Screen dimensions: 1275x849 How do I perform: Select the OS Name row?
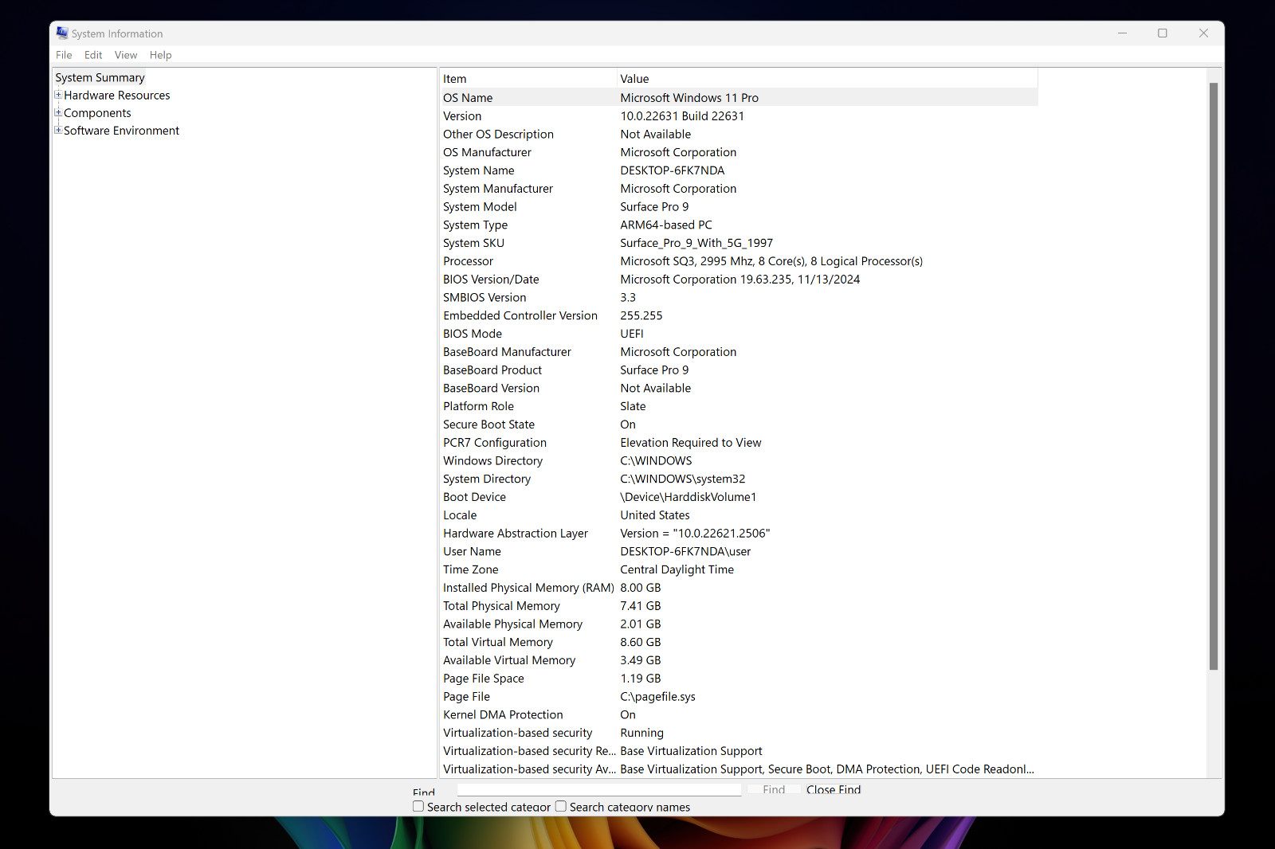[x=739, y=98]
